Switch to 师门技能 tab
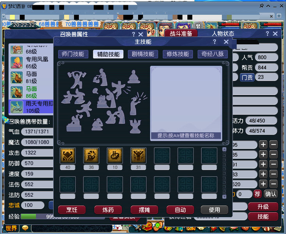286x234 pixels. pos(73,54)
